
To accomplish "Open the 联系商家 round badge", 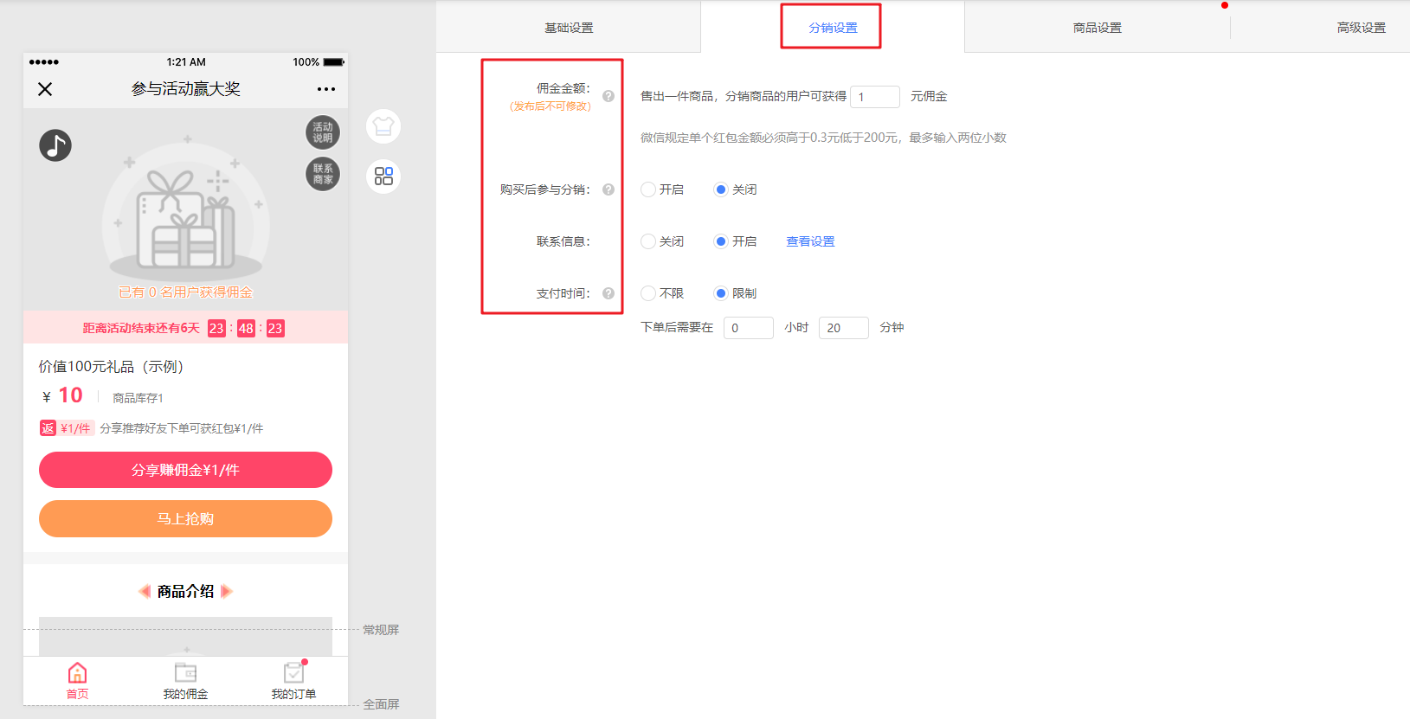I will click(323, 174).
